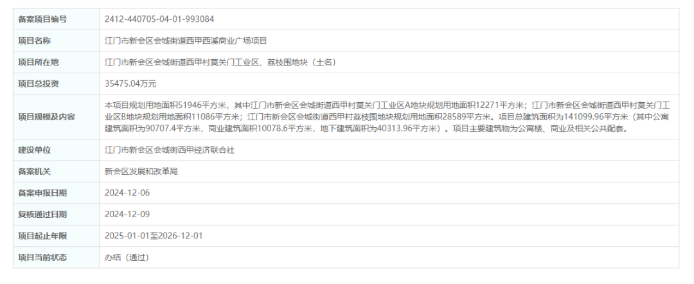Screen dimensions: 694x284
Task: Click the 备案项目编号 label cell
Action: point(56,19)
